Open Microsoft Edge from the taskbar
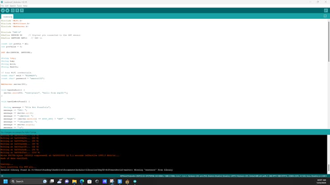330x185 pixels. tap(82, 181)
